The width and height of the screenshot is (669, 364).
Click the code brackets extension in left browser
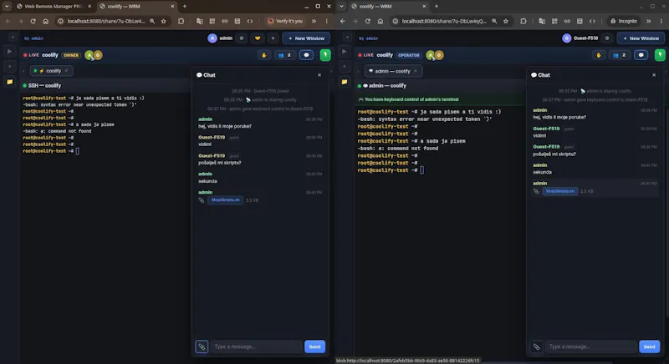pyautogui.click(x=250, y=21)
